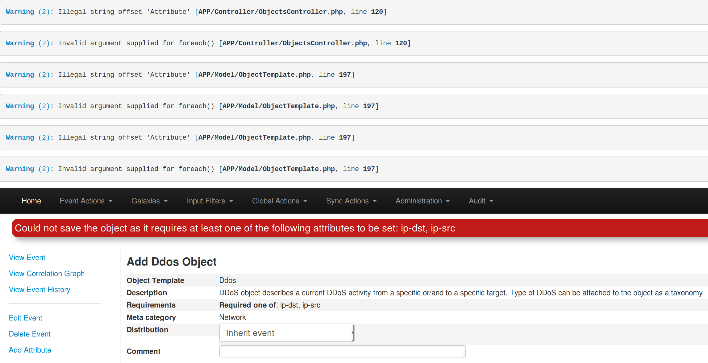
Task: Go to the Home menu item
Action: [31, 201]
